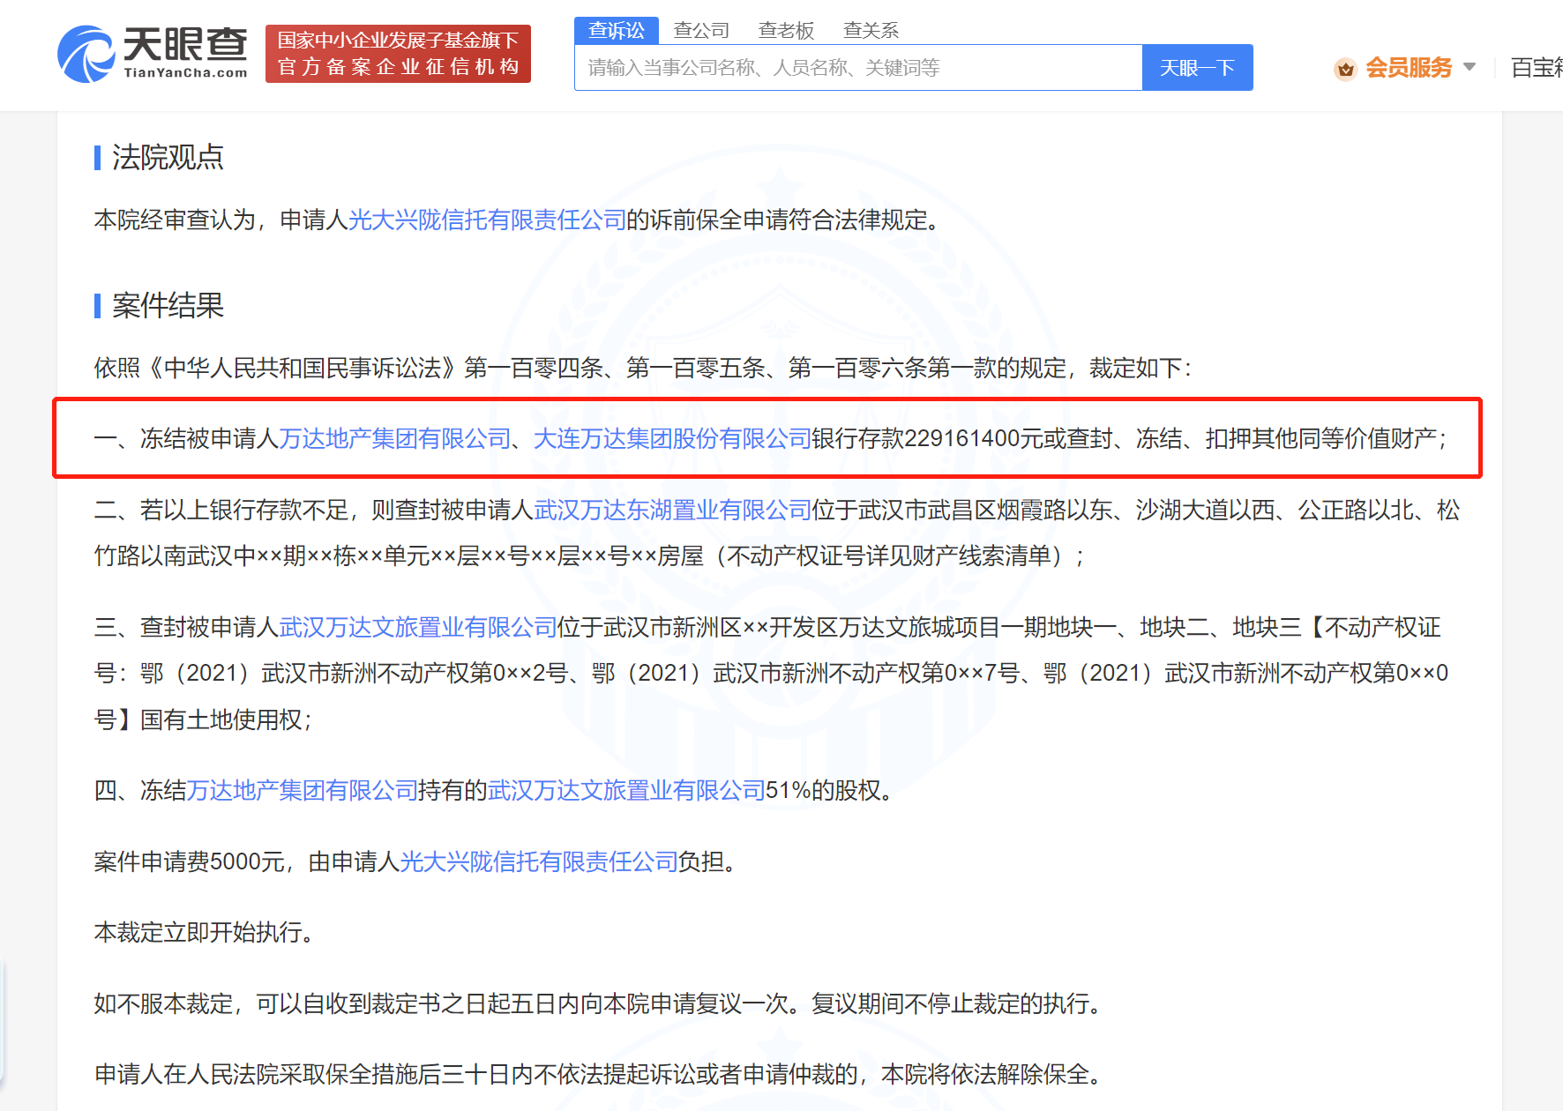Open 大连万达集团股份有限公司 link

[672, 438]
